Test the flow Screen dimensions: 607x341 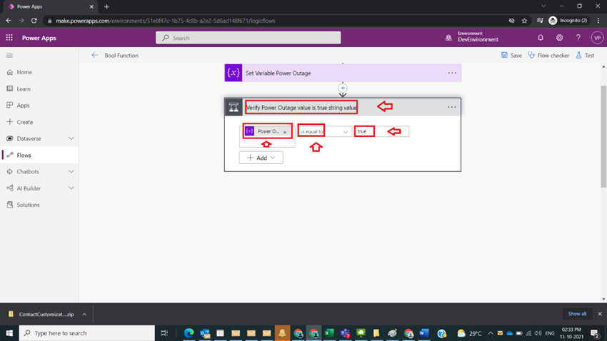(x=585, y=55)
